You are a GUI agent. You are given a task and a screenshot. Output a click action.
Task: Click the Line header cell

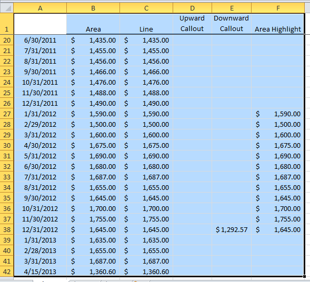[146, 24]
